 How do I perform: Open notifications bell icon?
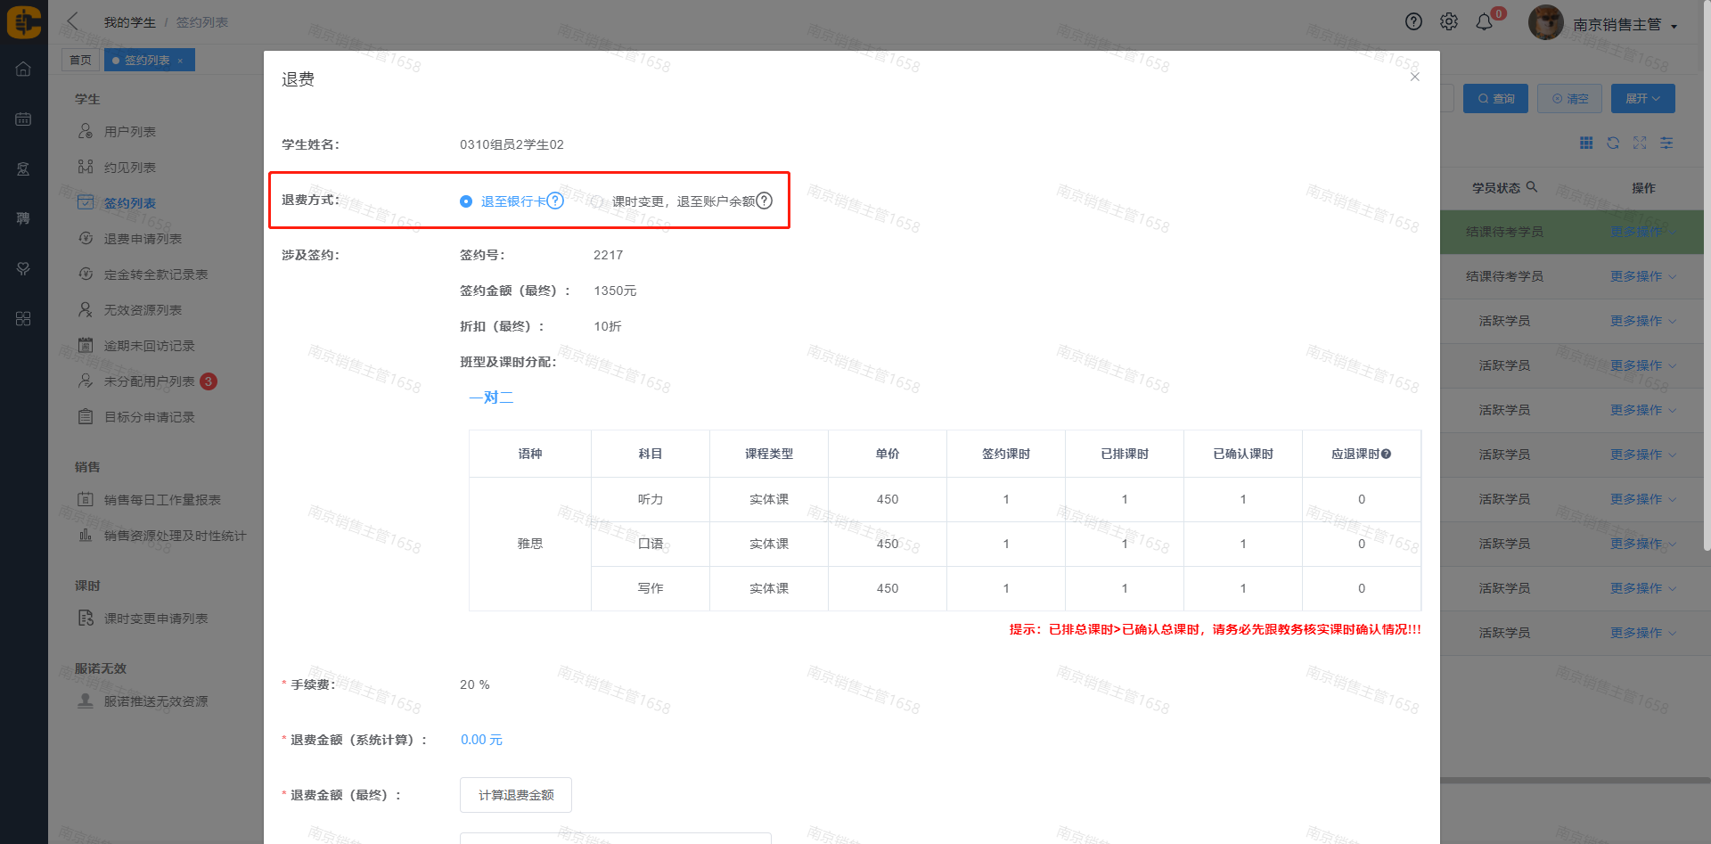coord(1484,22)
